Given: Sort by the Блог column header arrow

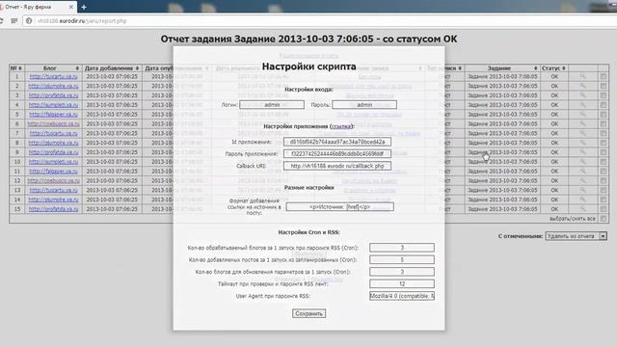Looking at the screenshot, I should (77, 68).
